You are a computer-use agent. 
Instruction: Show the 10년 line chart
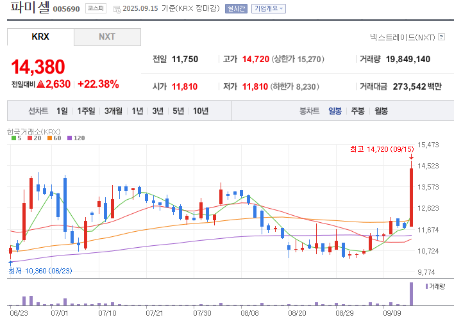pos(201,111)
